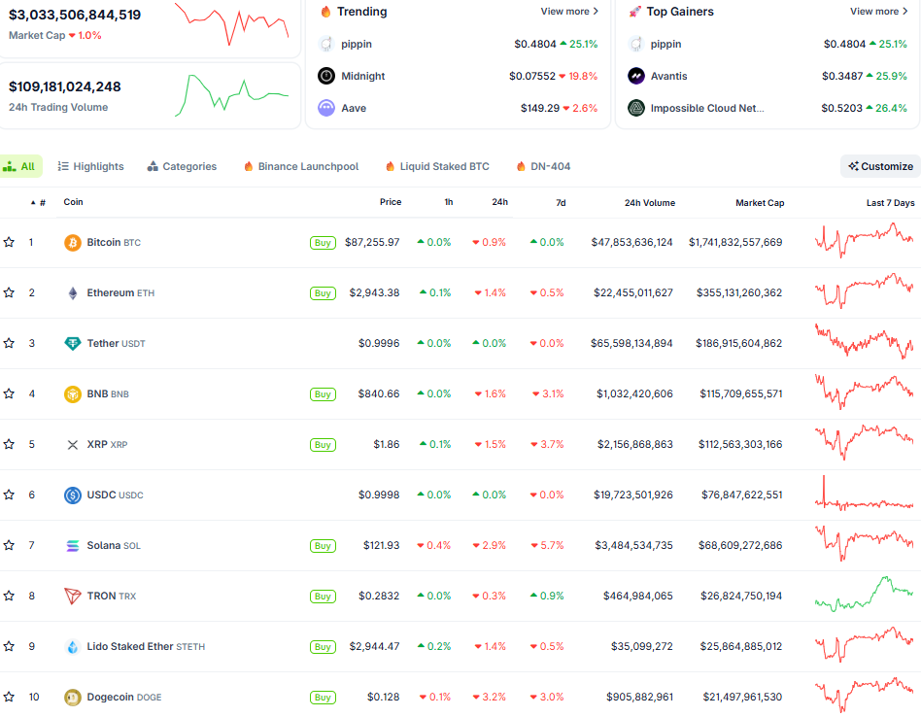Click the Ethereum diamond logo icon

coord(73,293)
